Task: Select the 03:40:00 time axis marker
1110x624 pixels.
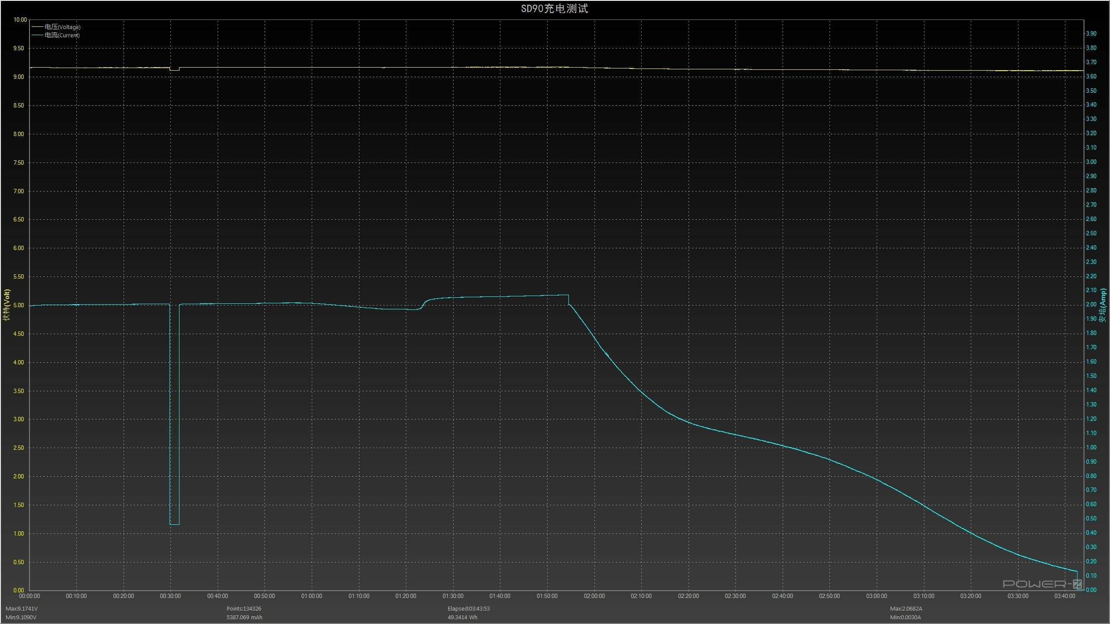Action: coord(1065,596)
